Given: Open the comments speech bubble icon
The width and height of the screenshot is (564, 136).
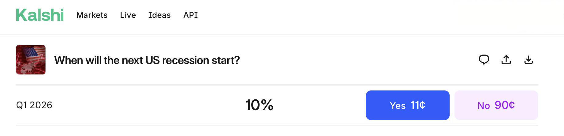Looking at the screenshot, I should click(x=484, y=59).
